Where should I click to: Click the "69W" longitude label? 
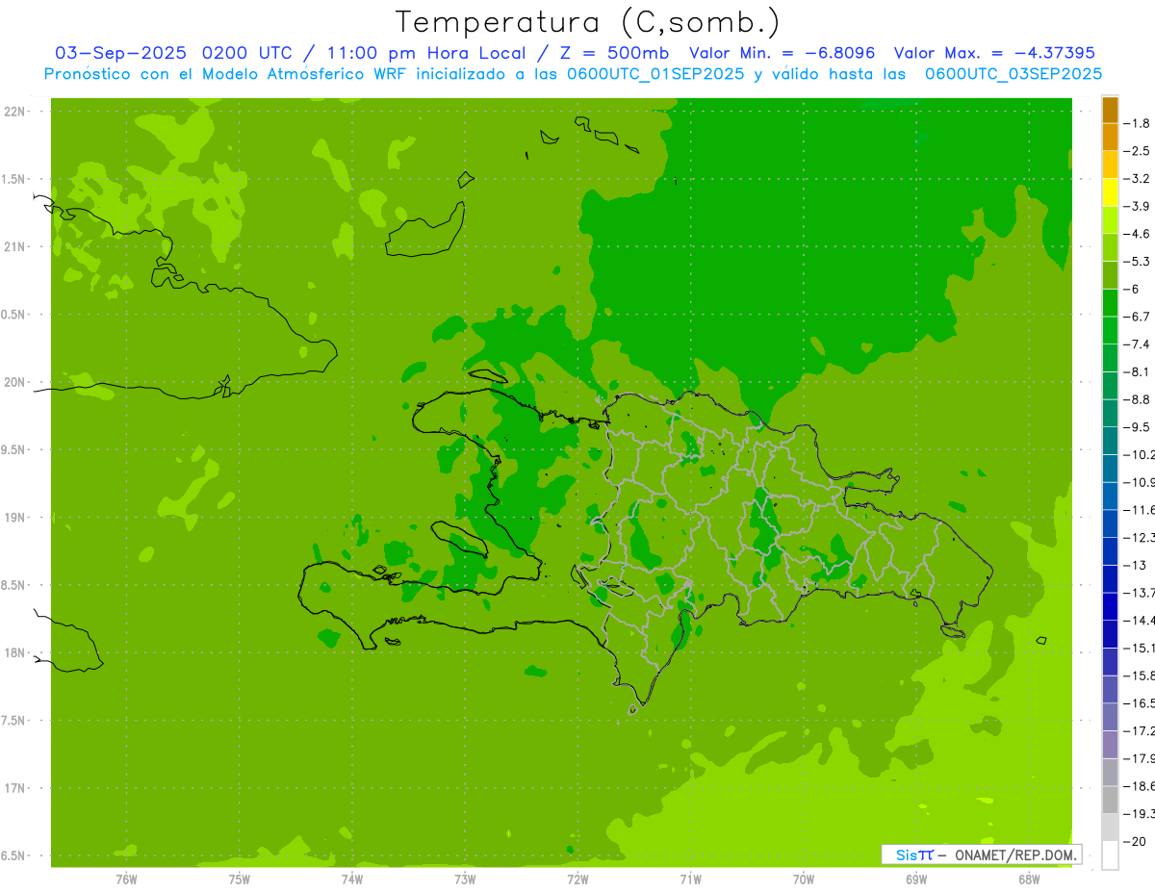916,879
